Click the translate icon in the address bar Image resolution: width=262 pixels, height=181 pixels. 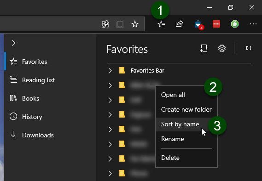click(105, 24)
